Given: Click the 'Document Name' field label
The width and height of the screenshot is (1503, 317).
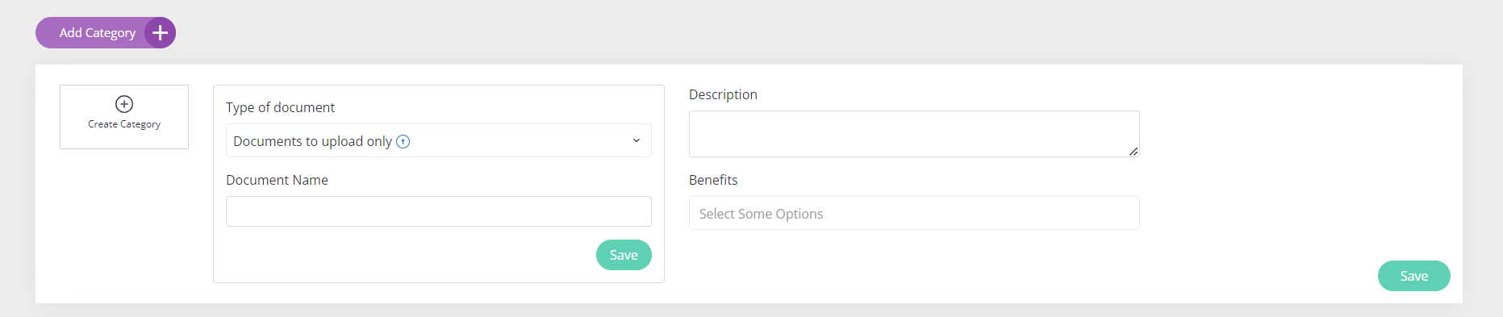Looking at the screenshot, I should click(277, 180).
